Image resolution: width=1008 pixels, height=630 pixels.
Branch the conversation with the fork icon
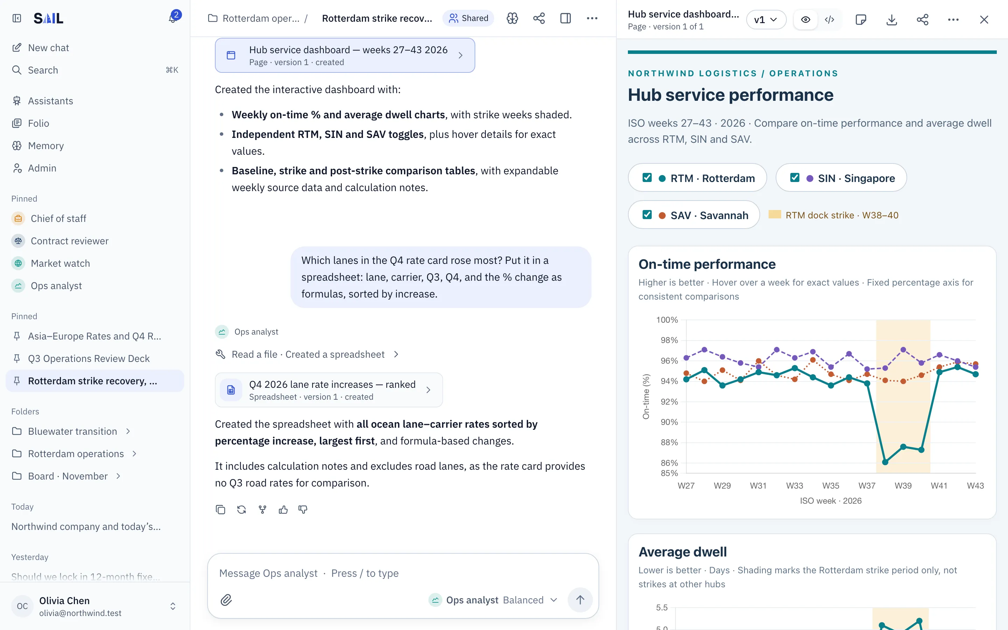click(262, 510)
